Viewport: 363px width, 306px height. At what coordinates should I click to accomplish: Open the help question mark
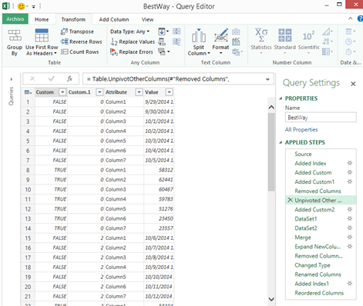point(360,18)
